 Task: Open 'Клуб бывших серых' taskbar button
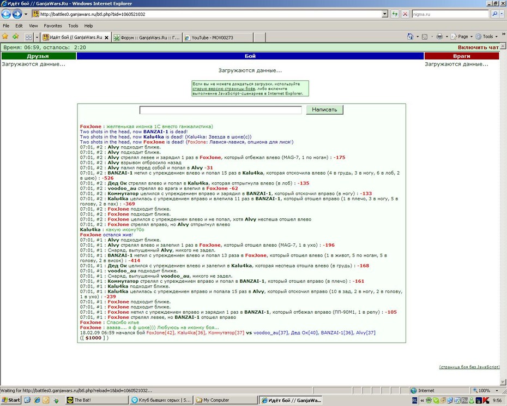161,400
